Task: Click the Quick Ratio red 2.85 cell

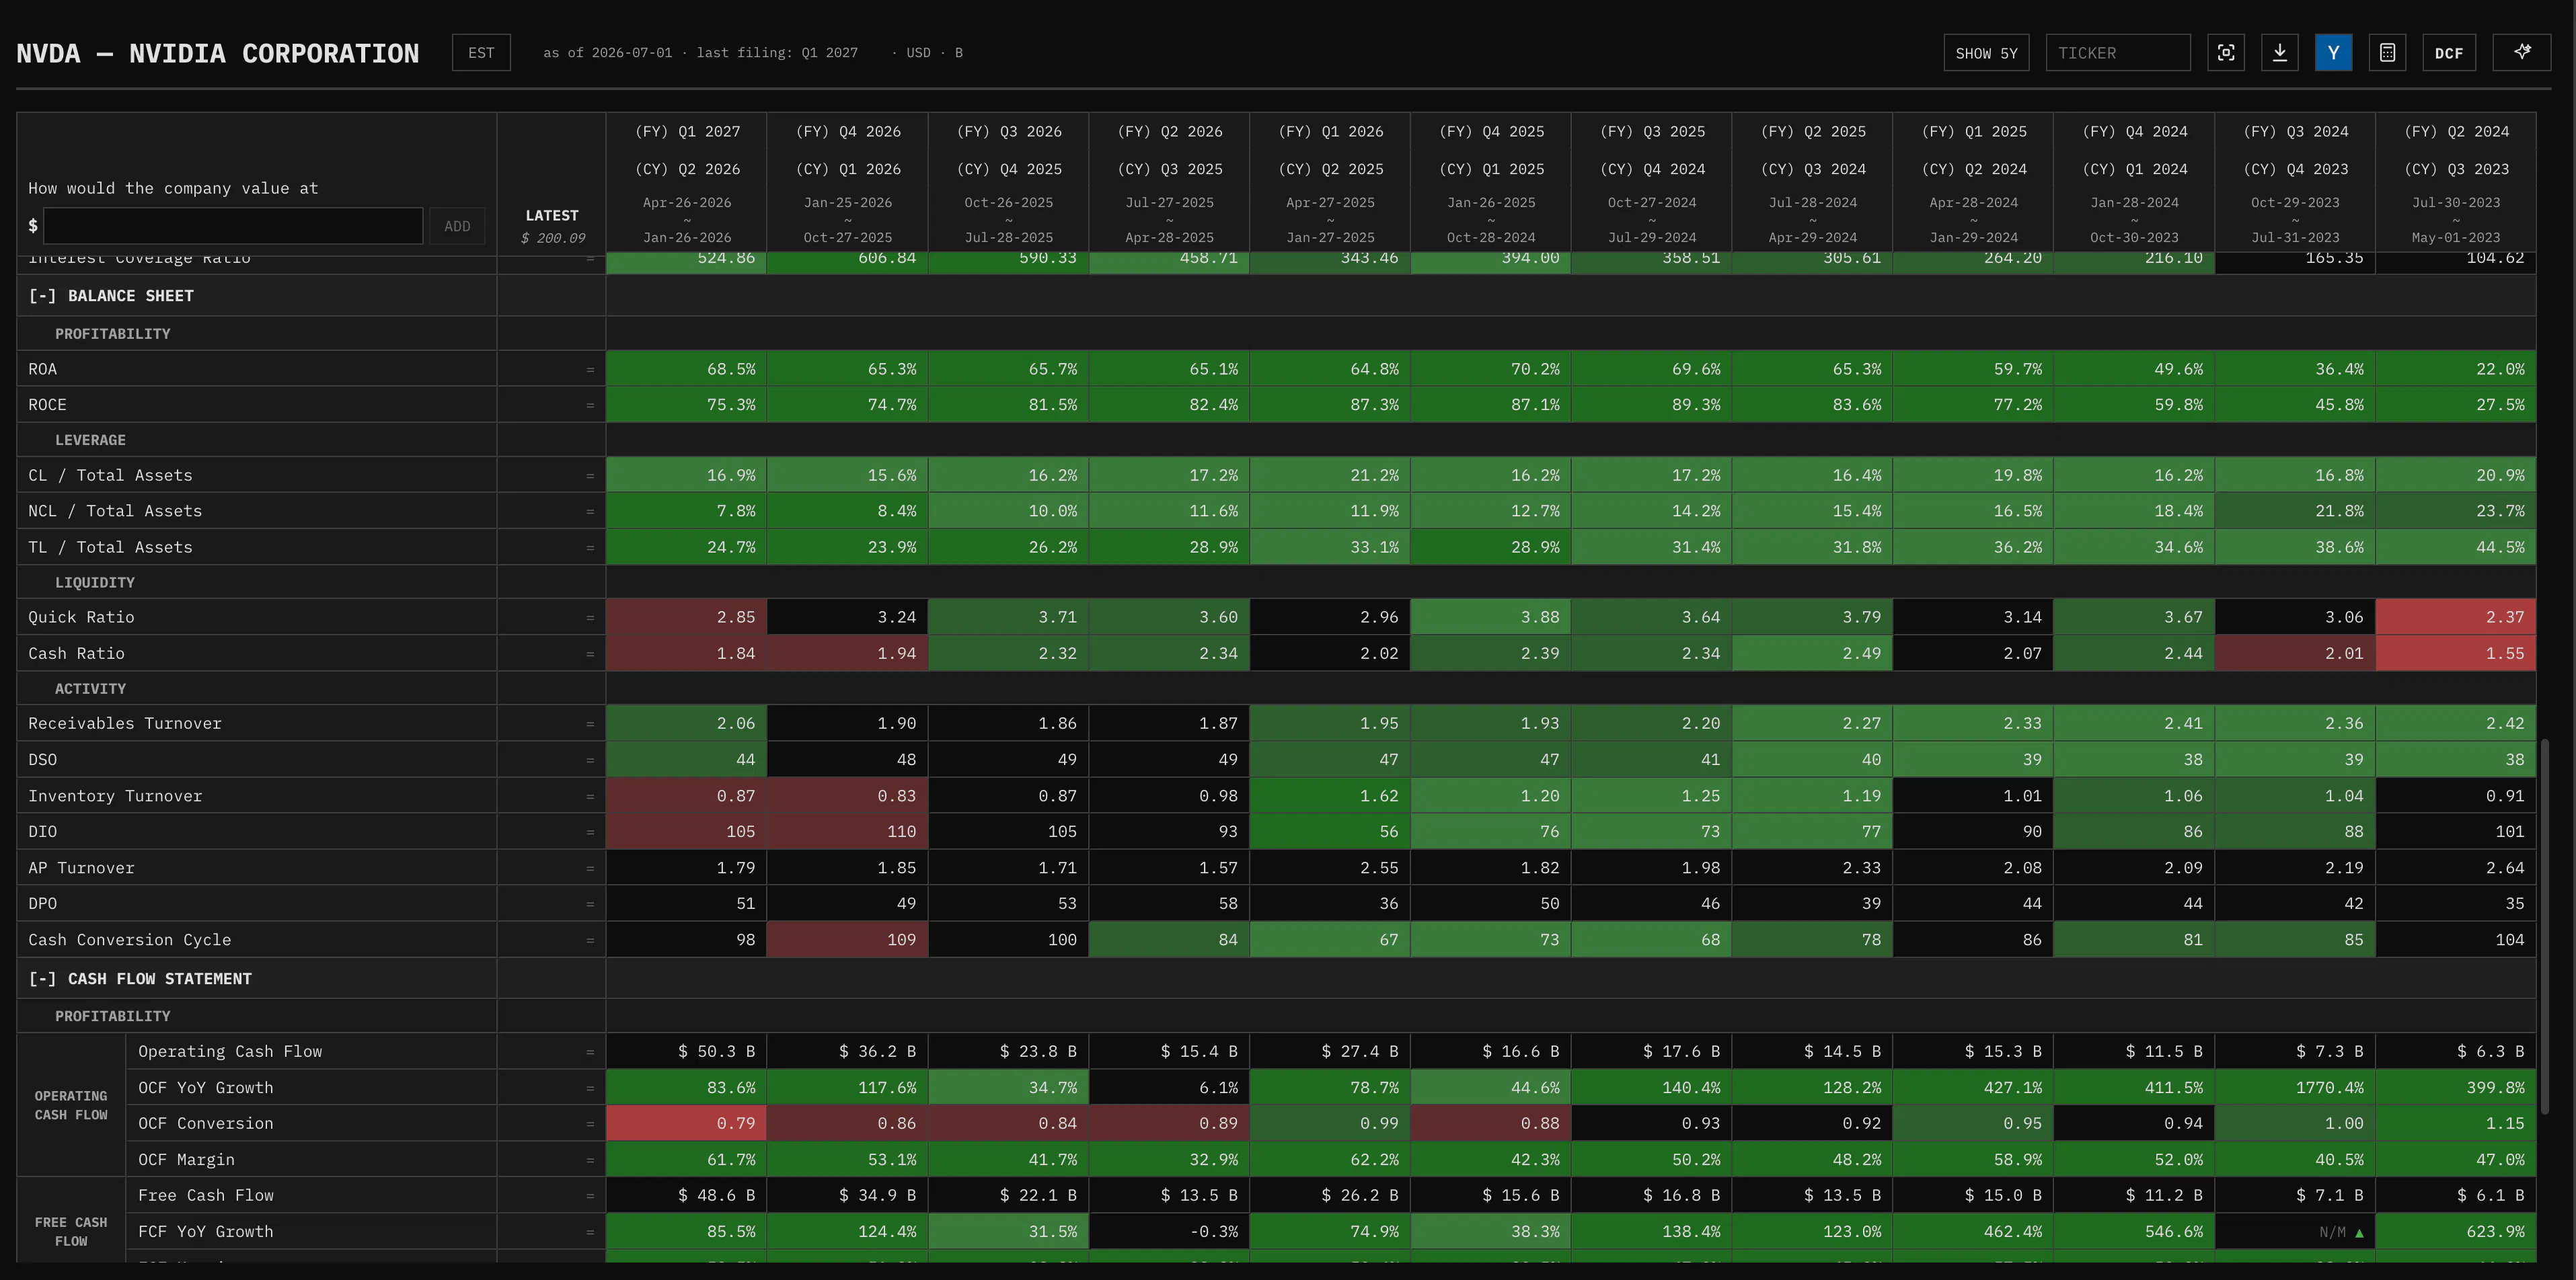Action: point(687,618)
